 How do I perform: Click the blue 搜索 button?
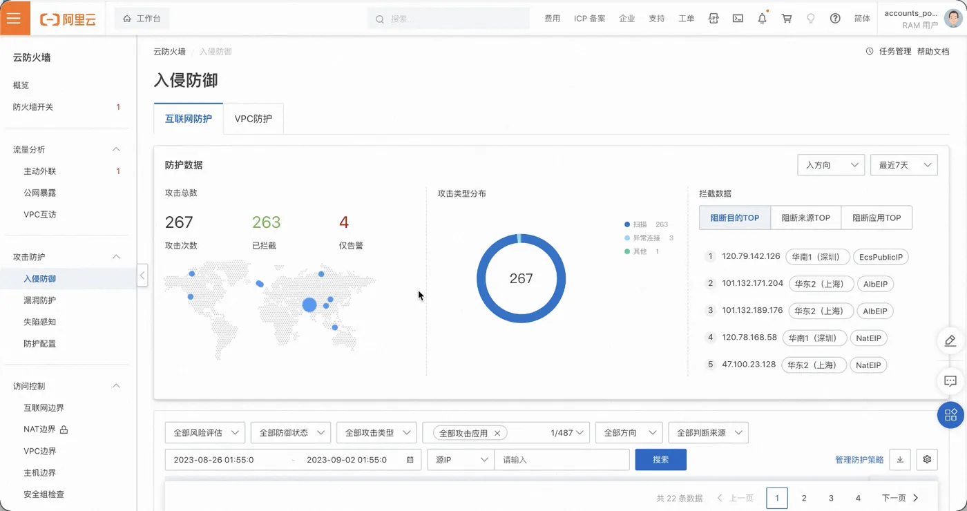pyautogui.click(x=661, y=459)
